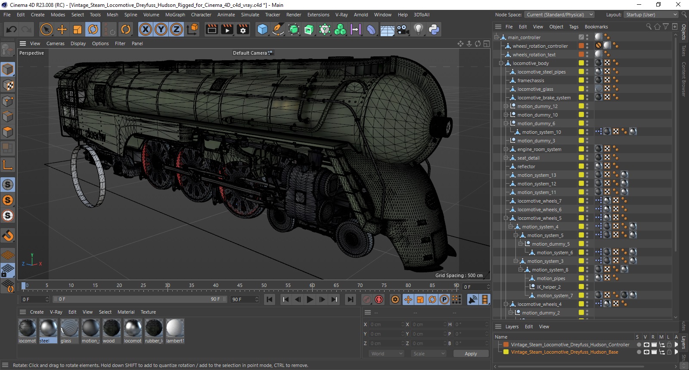
Task: Select the Live Selection tool
Action: pos(46,29)
